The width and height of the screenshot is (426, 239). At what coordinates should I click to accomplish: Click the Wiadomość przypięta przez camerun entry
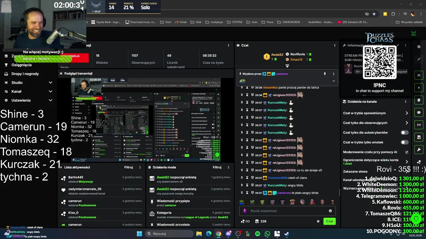(x=190, y=203)
